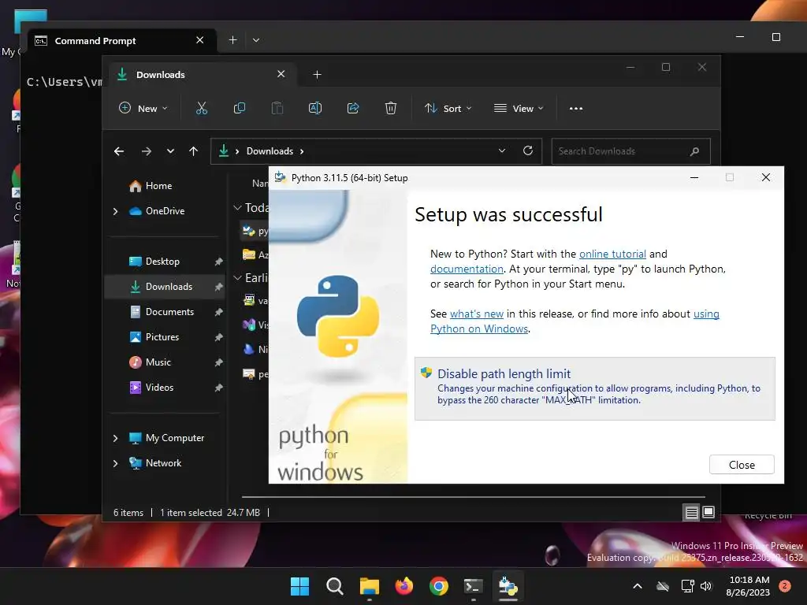
Task: Open the what's new link
Action: pyautogui.click(x=477, y=314)
